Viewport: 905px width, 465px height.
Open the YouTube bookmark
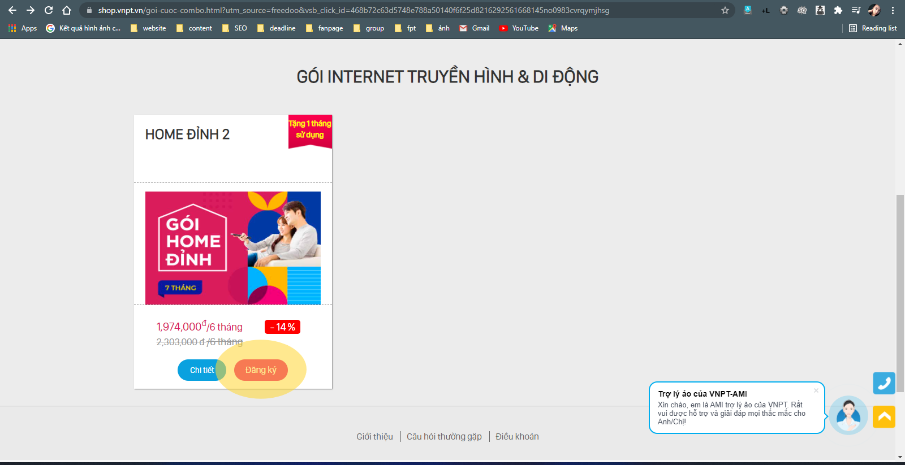point(519,28)
